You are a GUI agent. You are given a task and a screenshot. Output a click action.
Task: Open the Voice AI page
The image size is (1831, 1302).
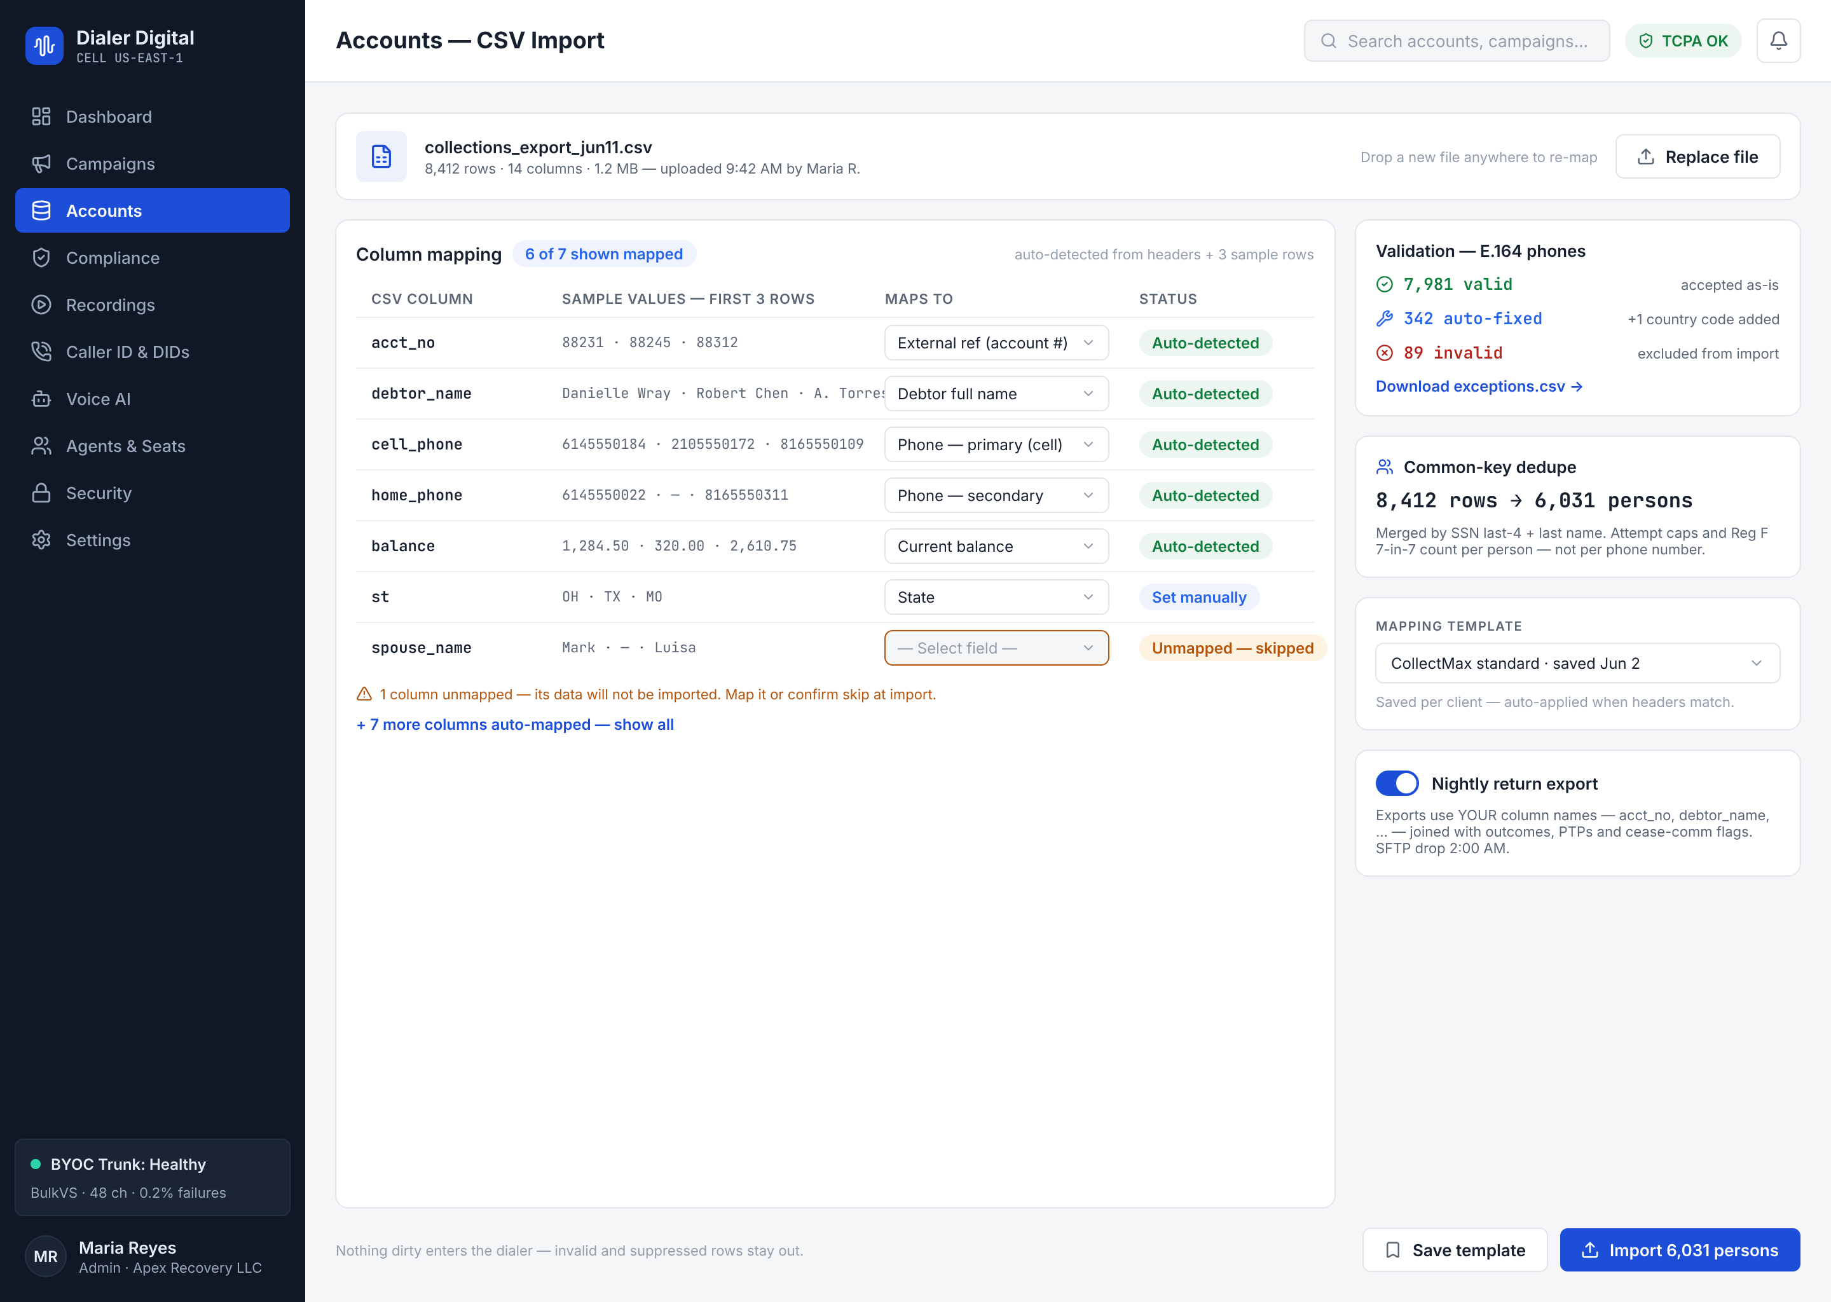pyautogui.click(x=153, y=399)
